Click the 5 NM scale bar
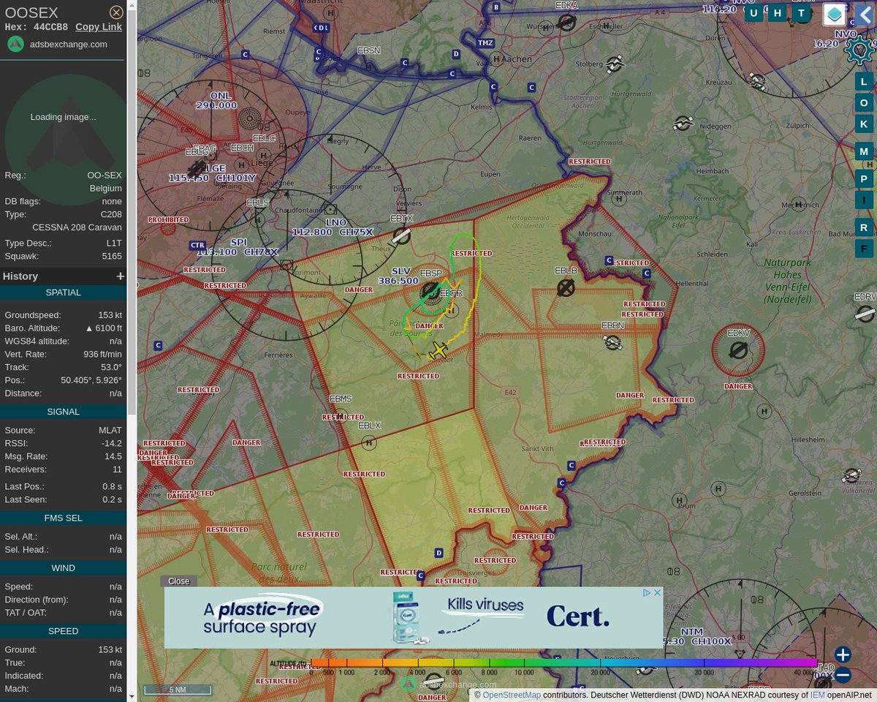 tap(178, 690)
